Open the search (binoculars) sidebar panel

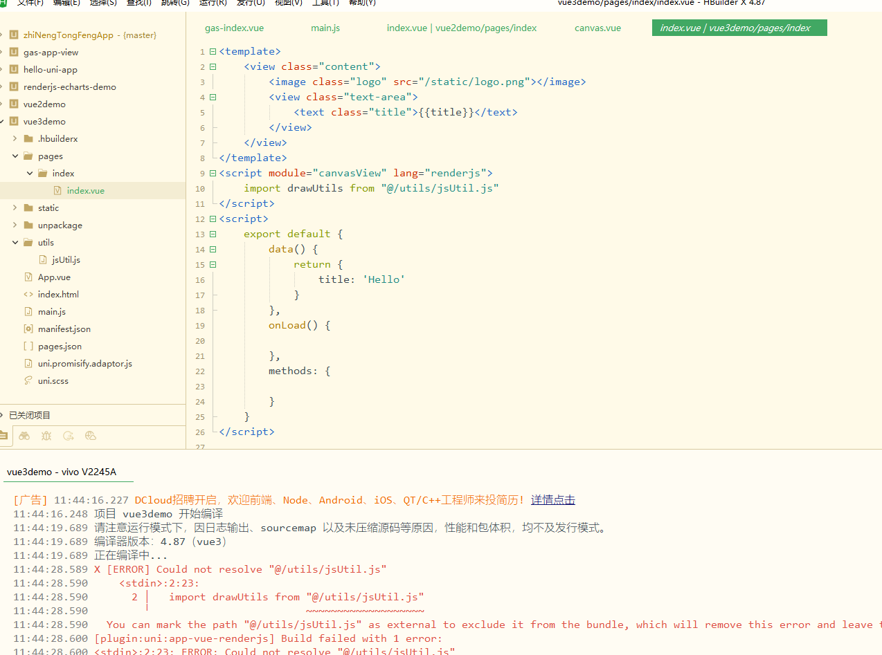pyautogui.click(x=24, y=436)
